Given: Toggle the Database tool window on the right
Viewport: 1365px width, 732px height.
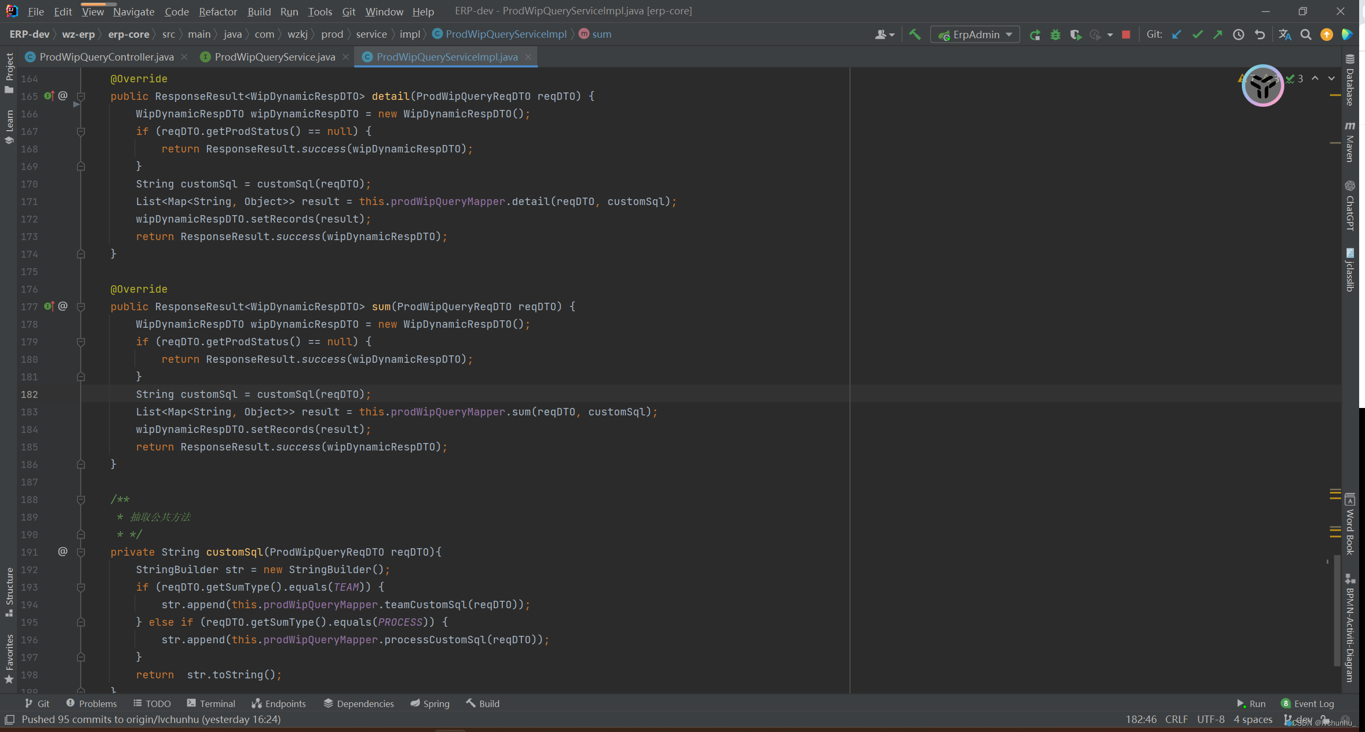Looking at the screenshot, I should coord(1350,80).
